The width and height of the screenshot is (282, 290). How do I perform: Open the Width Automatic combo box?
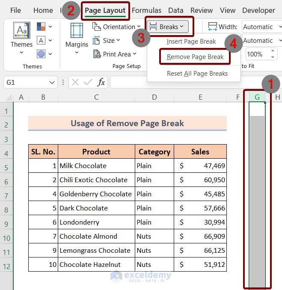point(262,27)
